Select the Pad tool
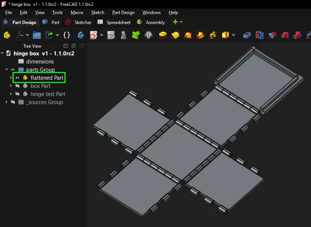The width and height of the screenshot is (311, 227). [x=163, y=35]
